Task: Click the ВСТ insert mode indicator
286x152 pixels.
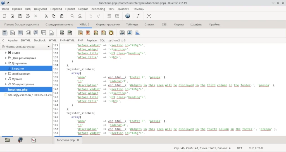Action: [x=239, y=148]
